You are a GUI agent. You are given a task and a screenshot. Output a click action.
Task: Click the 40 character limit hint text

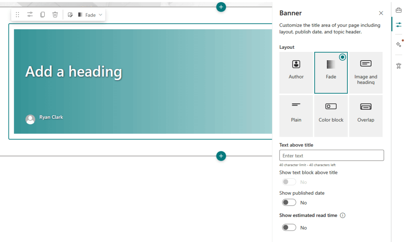[x=307, y=165]
